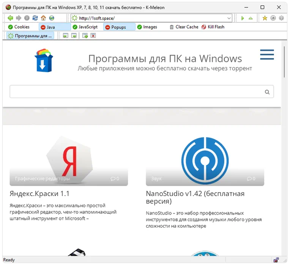Expand the URL bar dropdown arrow
This screenshot has width=290, height=266.
click(x=229, y=18)
